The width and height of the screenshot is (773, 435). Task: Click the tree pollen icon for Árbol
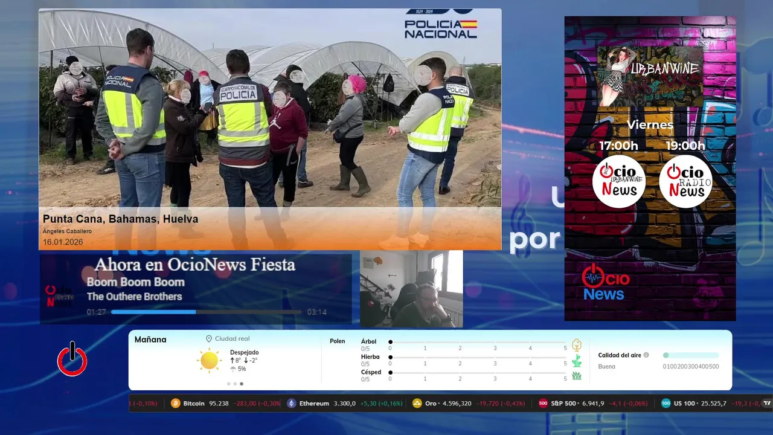[577, 345]
